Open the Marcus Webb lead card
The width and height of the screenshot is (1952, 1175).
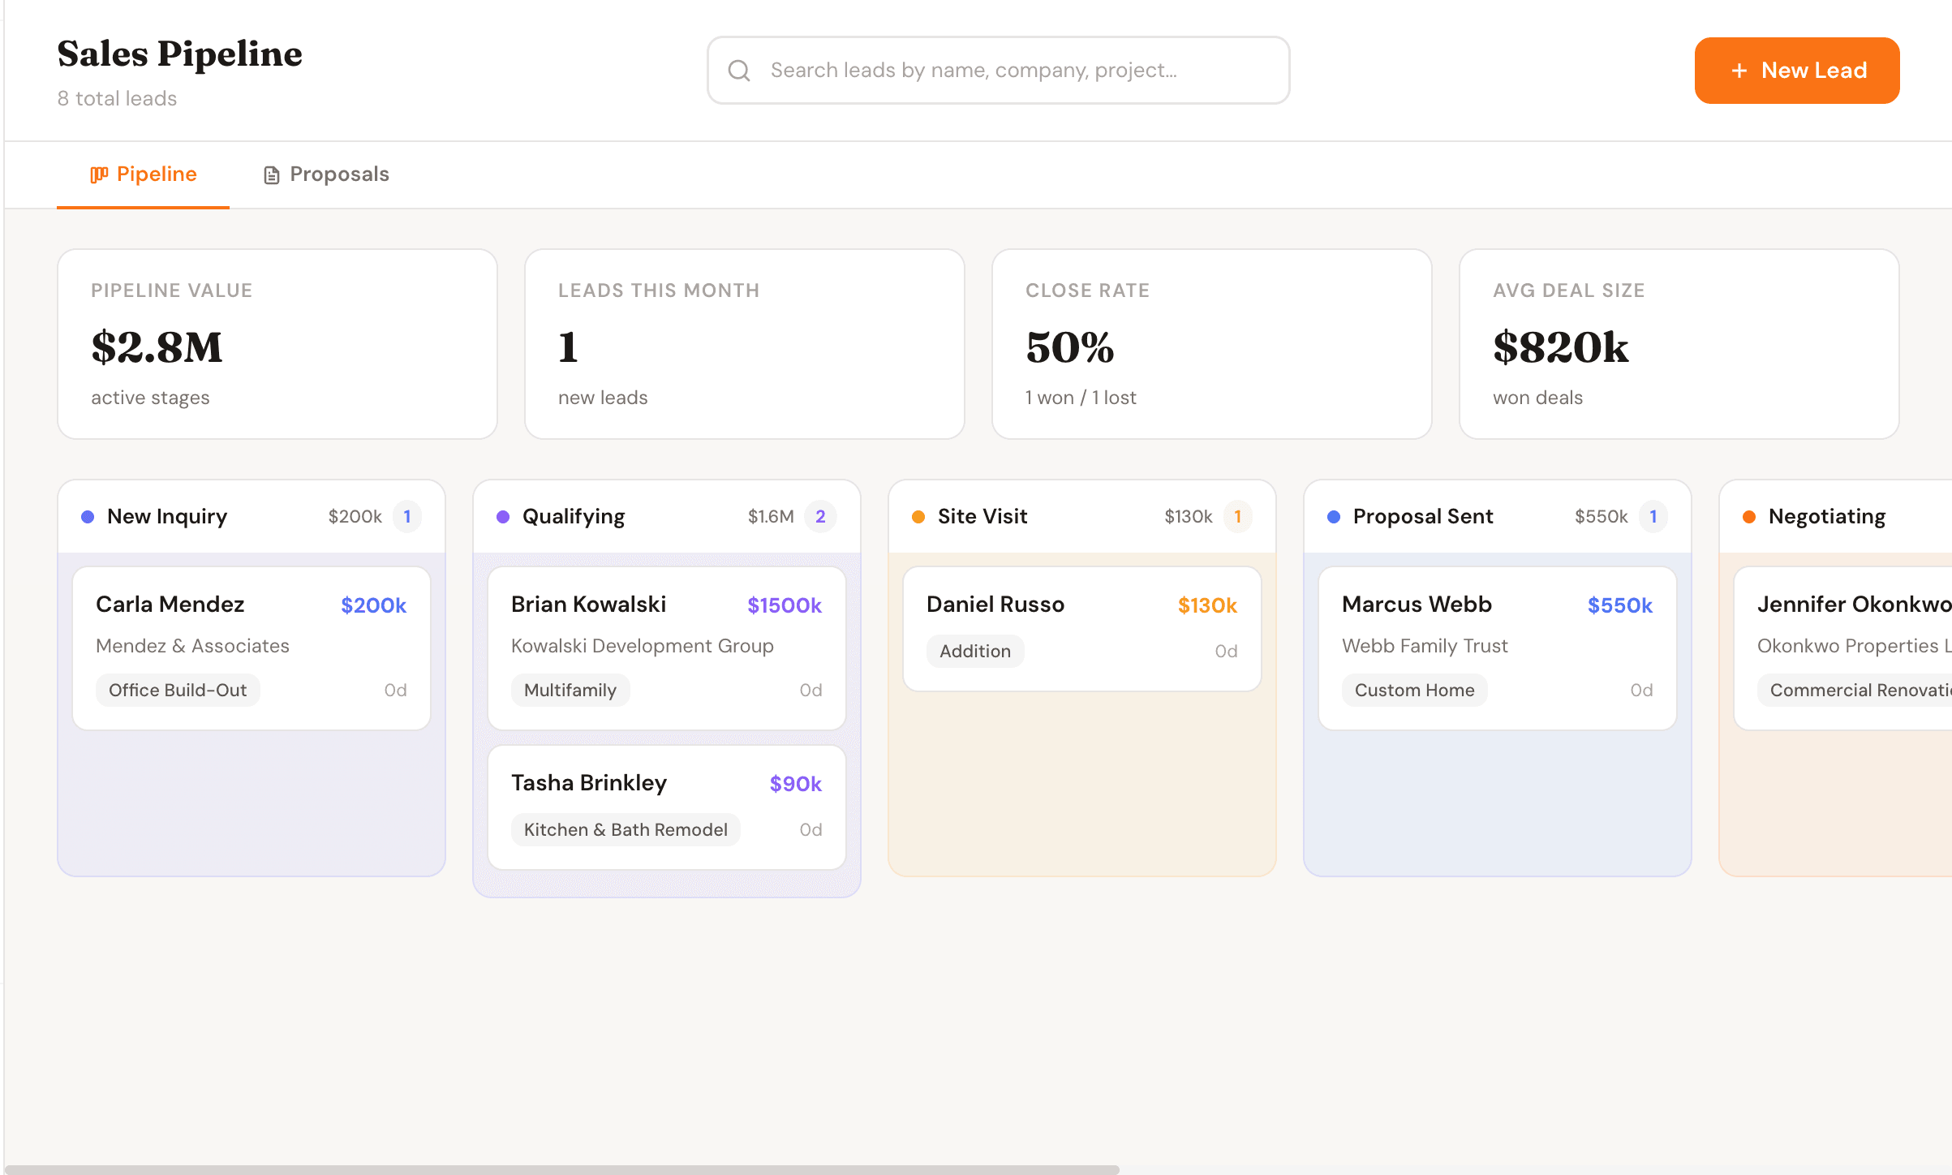pyautogui.click(x=1497, y=647)
